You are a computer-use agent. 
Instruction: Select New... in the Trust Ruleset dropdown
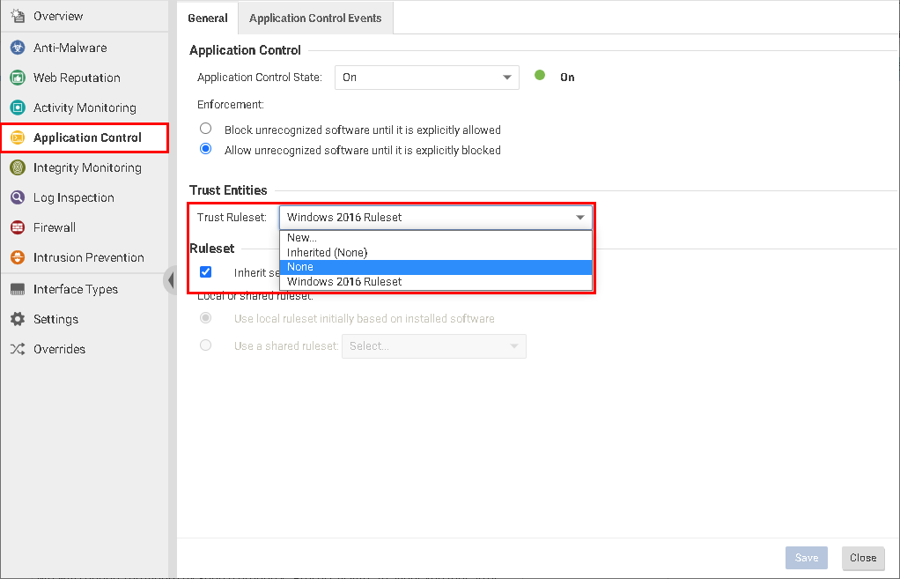[x=302, y=237]
